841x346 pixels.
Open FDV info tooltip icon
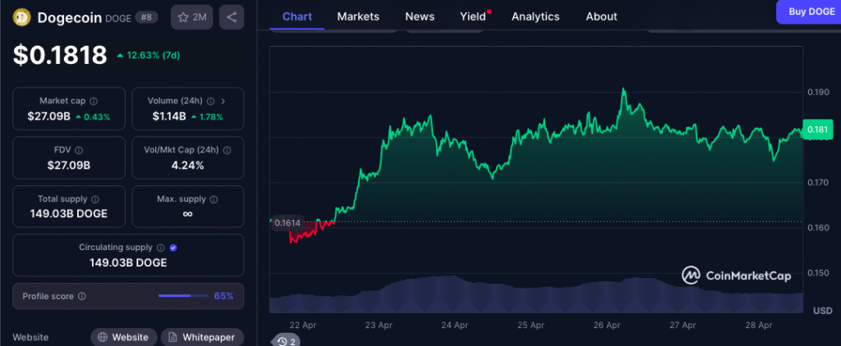pos(79,150)
